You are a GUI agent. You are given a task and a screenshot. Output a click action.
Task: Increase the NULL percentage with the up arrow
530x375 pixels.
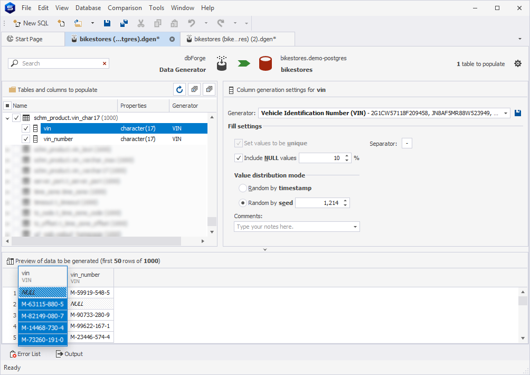click(x=347, y=156)
